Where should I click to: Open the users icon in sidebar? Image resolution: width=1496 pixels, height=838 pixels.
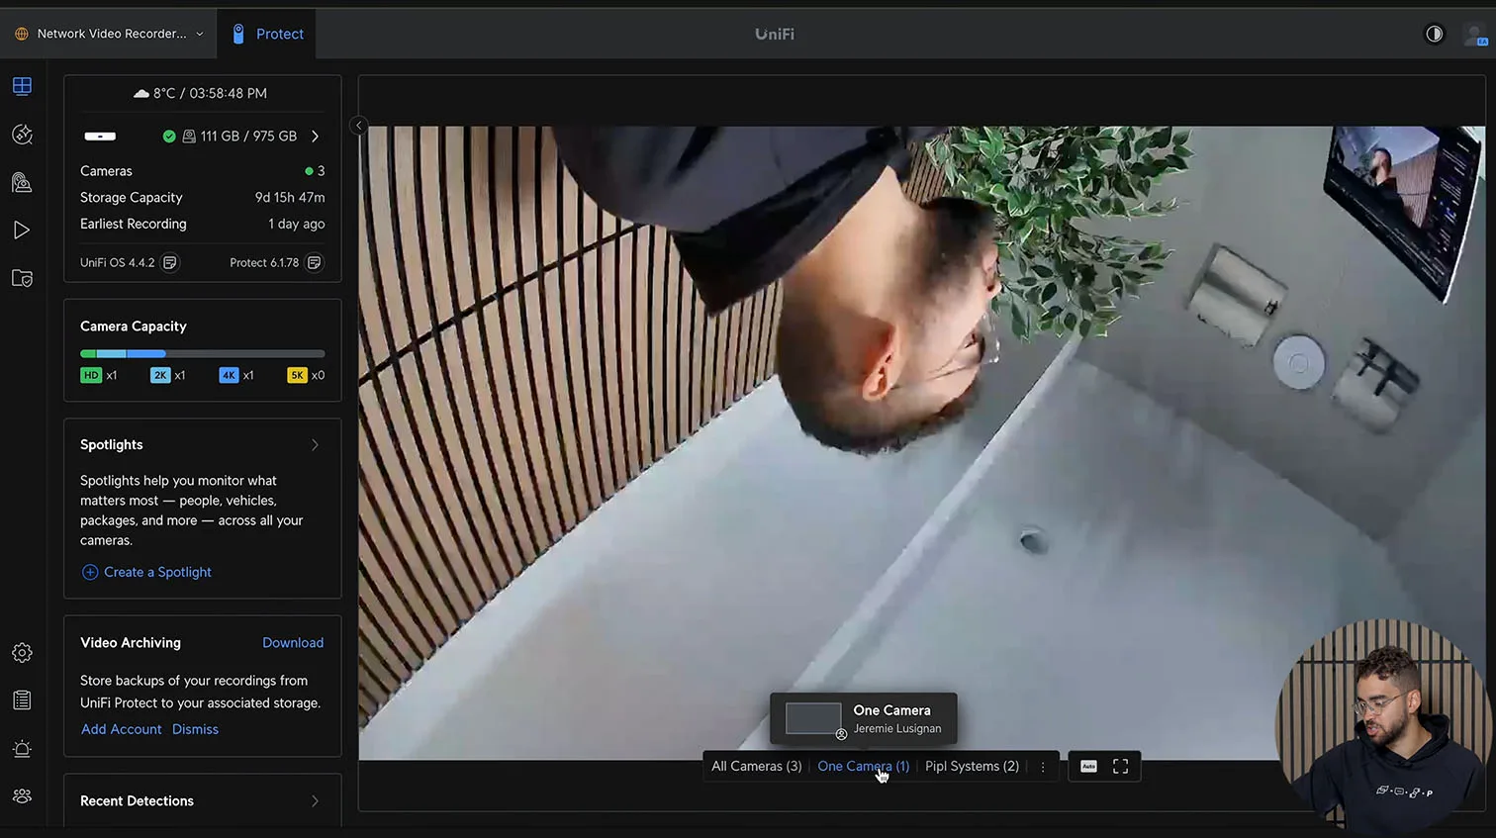click(22, 796)
